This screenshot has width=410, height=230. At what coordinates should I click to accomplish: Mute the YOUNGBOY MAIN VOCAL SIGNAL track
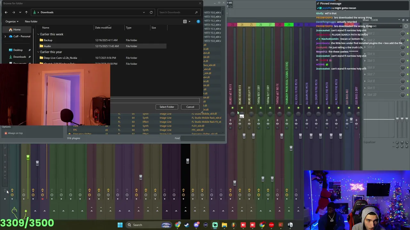[289, 108]
